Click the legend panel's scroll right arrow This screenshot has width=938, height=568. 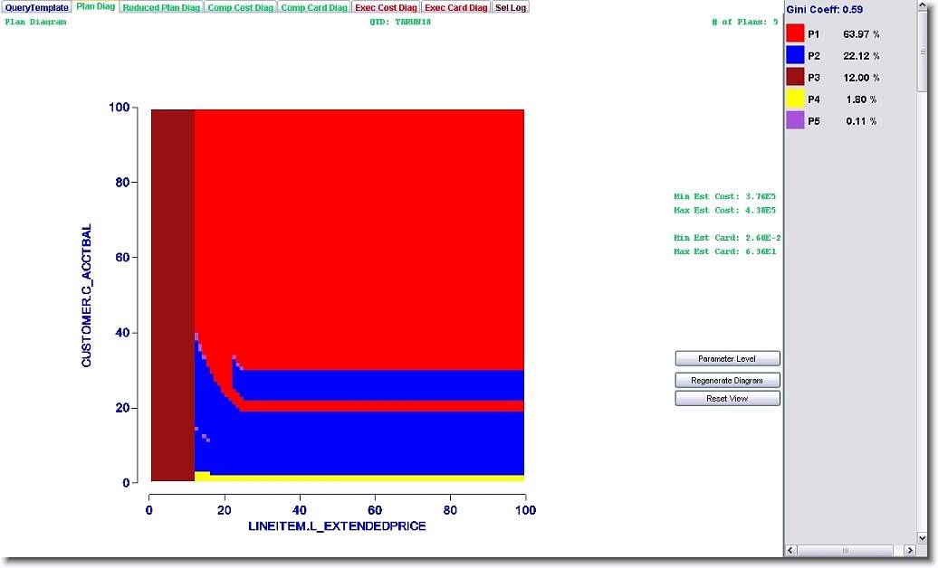[x=910, y=550]
